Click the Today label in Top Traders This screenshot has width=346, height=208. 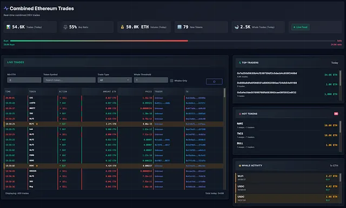click(x=335, y=63)
